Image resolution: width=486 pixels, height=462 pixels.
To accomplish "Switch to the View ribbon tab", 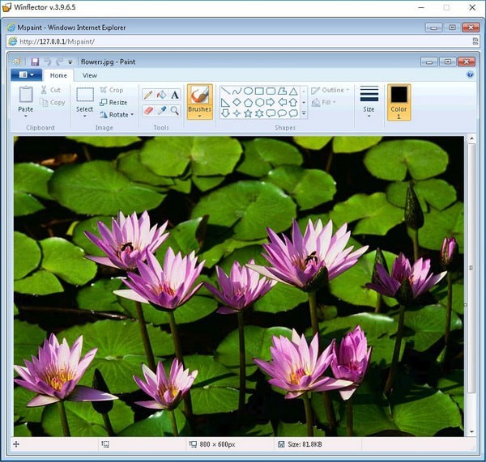I will pos(90,75).
